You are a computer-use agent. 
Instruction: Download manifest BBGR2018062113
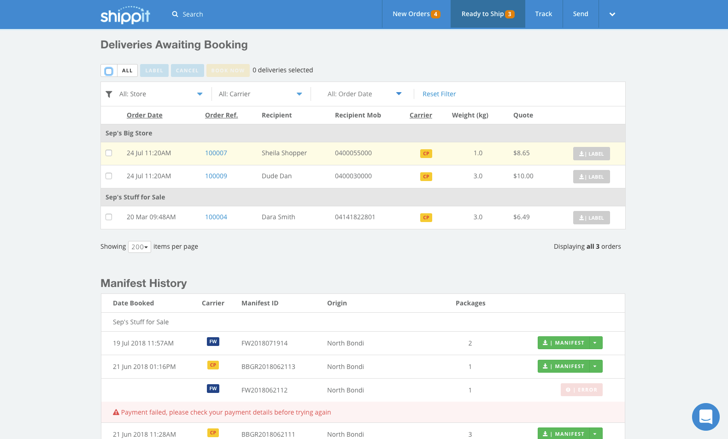[564, 366]
